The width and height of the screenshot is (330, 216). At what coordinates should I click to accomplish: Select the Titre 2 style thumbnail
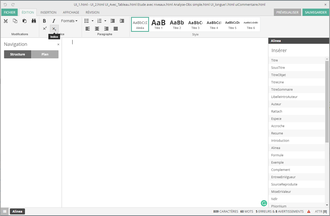pyautogui.click(x=177, y=24)
